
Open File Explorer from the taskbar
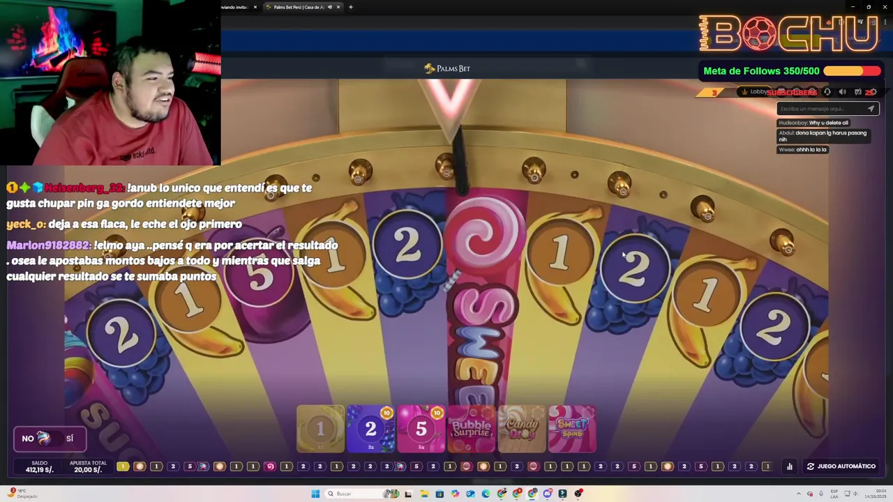pyautogui.click(x=423, y=494)
